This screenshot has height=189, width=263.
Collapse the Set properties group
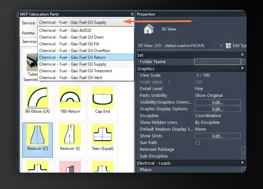pos(242,55)
